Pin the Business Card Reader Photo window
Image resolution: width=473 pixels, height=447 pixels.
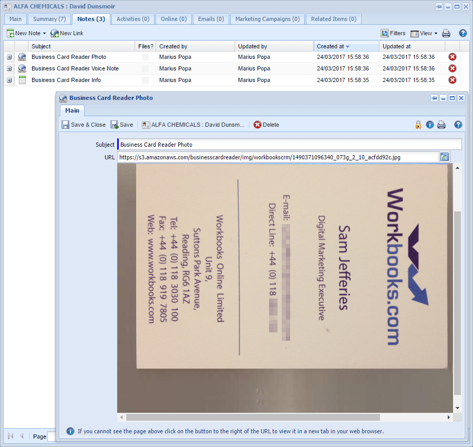click(x=434, y=98)
